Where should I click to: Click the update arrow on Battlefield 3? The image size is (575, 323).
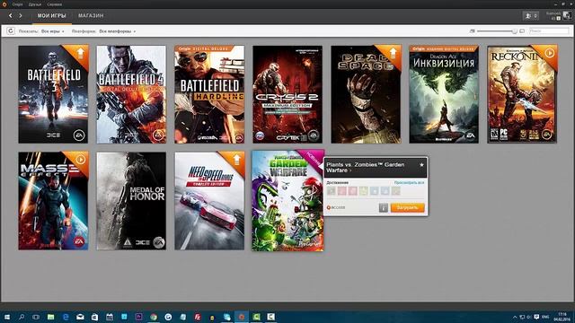(x=80, y=54)
